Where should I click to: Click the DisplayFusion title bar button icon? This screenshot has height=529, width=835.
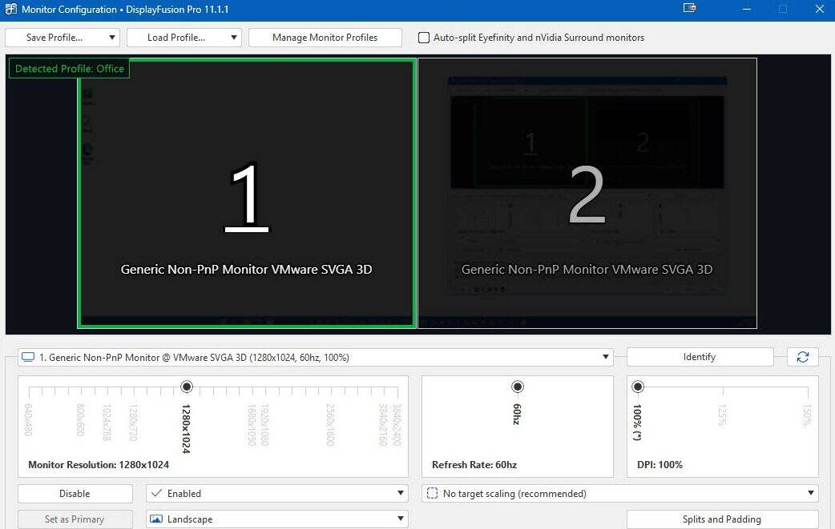click(689, 9)
